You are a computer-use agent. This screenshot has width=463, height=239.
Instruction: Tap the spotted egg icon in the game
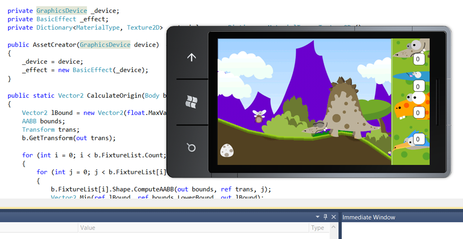coord(227,151)
